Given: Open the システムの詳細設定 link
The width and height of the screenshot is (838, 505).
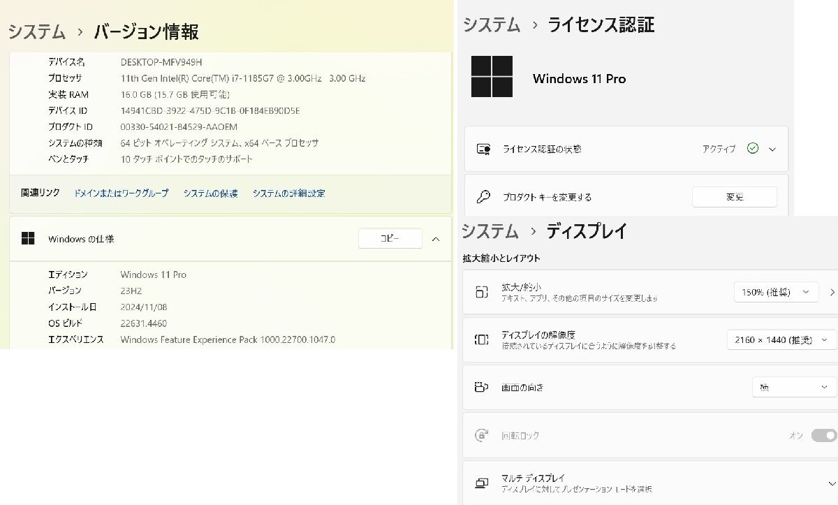Looking at the screenshot, I should (289, 193).
